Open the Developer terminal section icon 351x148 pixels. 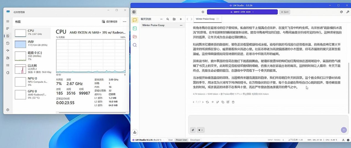coord(135,28)
